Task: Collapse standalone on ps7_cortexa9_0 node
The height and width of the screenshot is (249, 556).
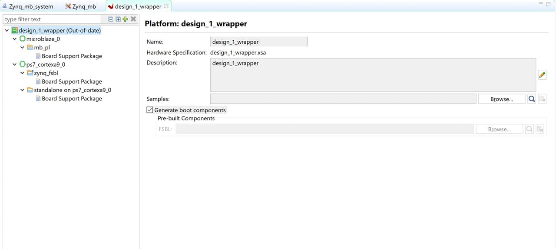Action: point(23,90)
